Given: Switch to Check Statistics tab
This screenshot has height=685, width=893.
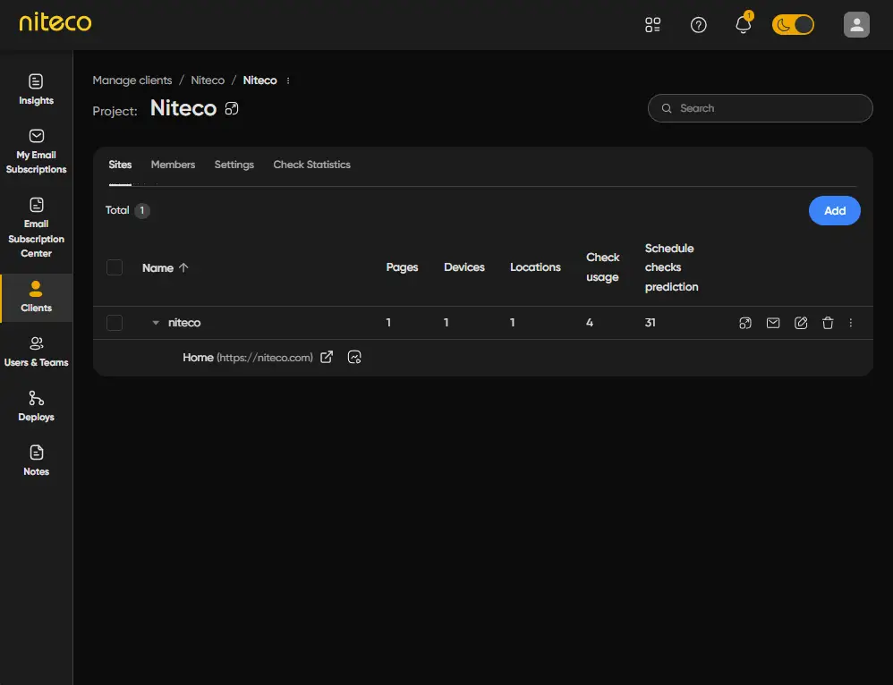Looking at the screenshot, I should [x=311, y=165].
